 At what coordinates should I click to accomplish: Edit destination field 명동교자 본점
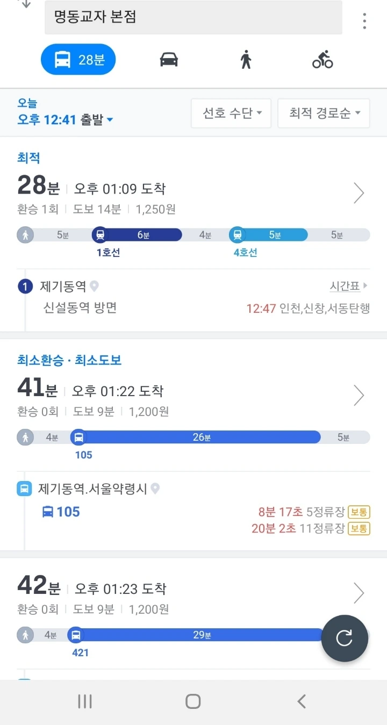coord(193,17)
